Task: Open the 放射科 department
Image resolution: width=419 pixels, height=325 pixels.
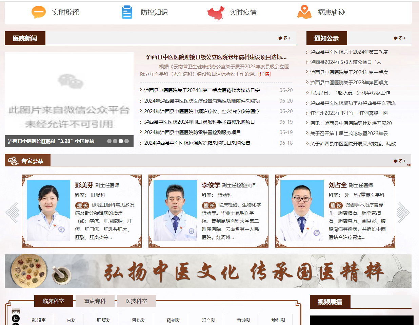Action: [x=278, y=320]
